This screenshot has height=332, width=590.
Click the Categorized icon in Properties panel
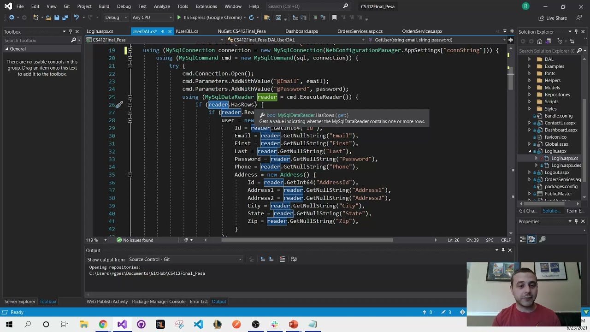pos(523,239)
